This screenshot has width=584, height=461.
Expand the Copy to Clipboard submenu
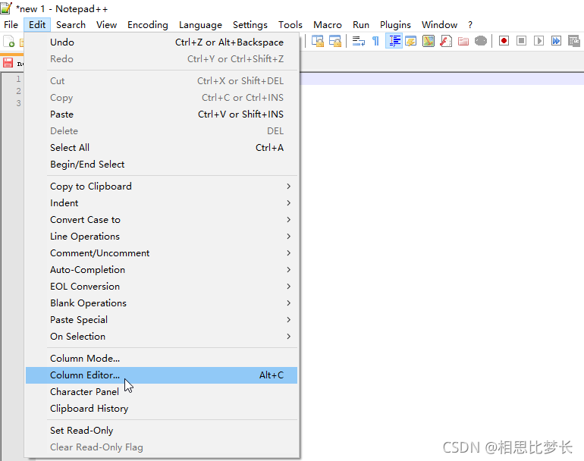click(x=162, y=187)
